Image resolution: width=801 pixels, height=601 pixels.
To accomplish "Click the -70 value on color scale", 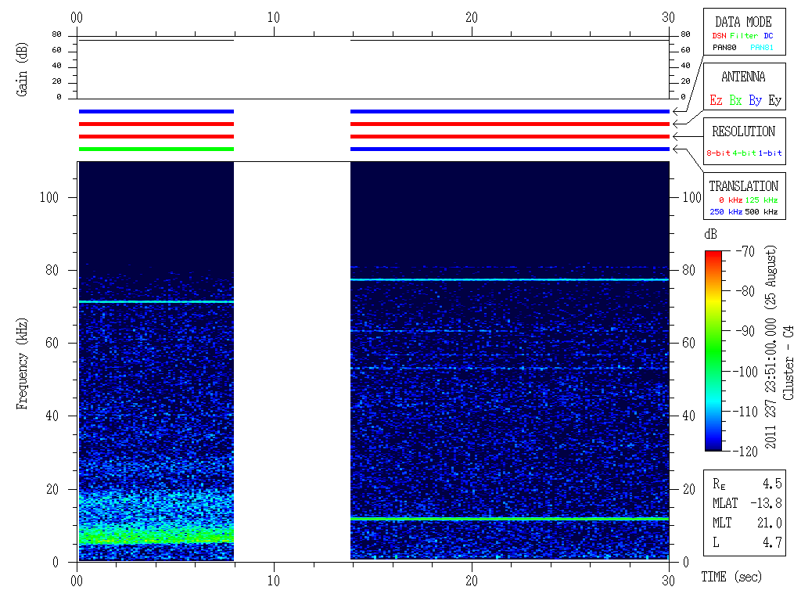I will click(745, 251).
